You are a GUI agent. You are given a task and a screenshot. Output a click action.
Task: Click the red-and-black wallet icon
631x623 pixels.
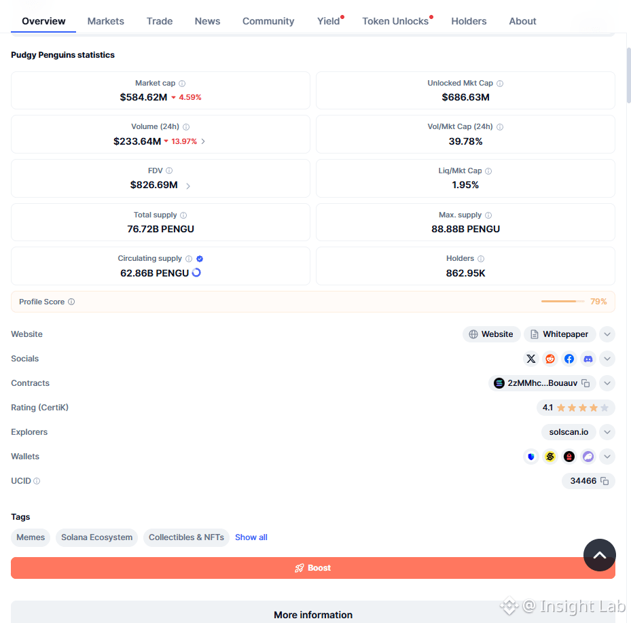(569, 457)
